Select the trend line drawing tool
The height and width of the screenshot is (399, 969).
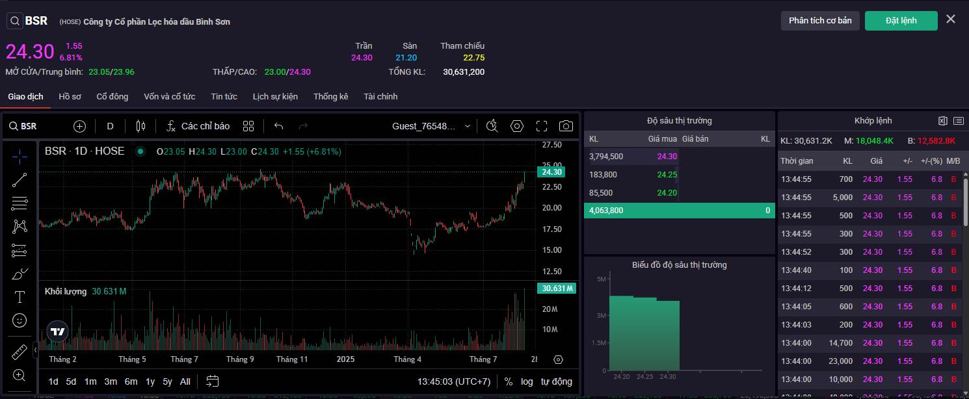20,181
